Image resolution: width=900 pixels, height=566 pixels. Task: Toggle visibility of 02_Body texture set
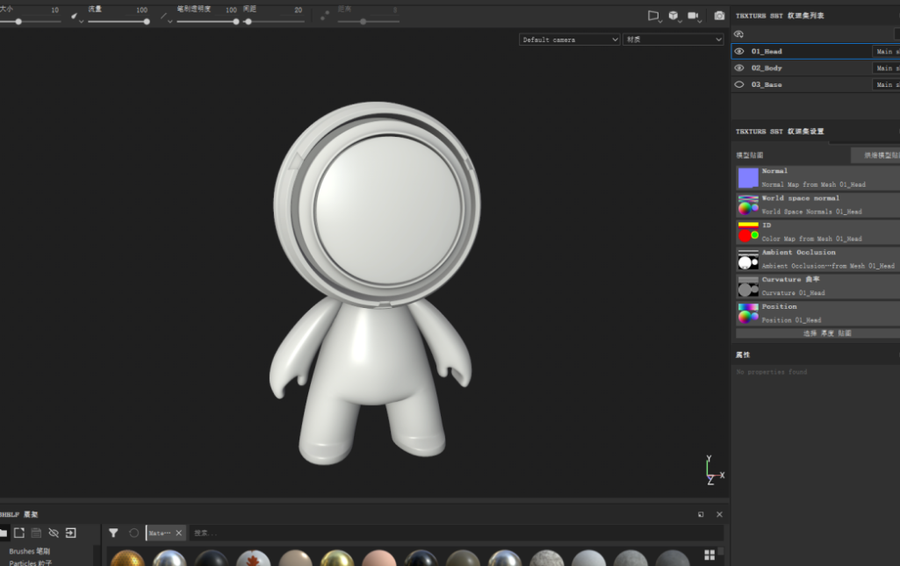739,68
